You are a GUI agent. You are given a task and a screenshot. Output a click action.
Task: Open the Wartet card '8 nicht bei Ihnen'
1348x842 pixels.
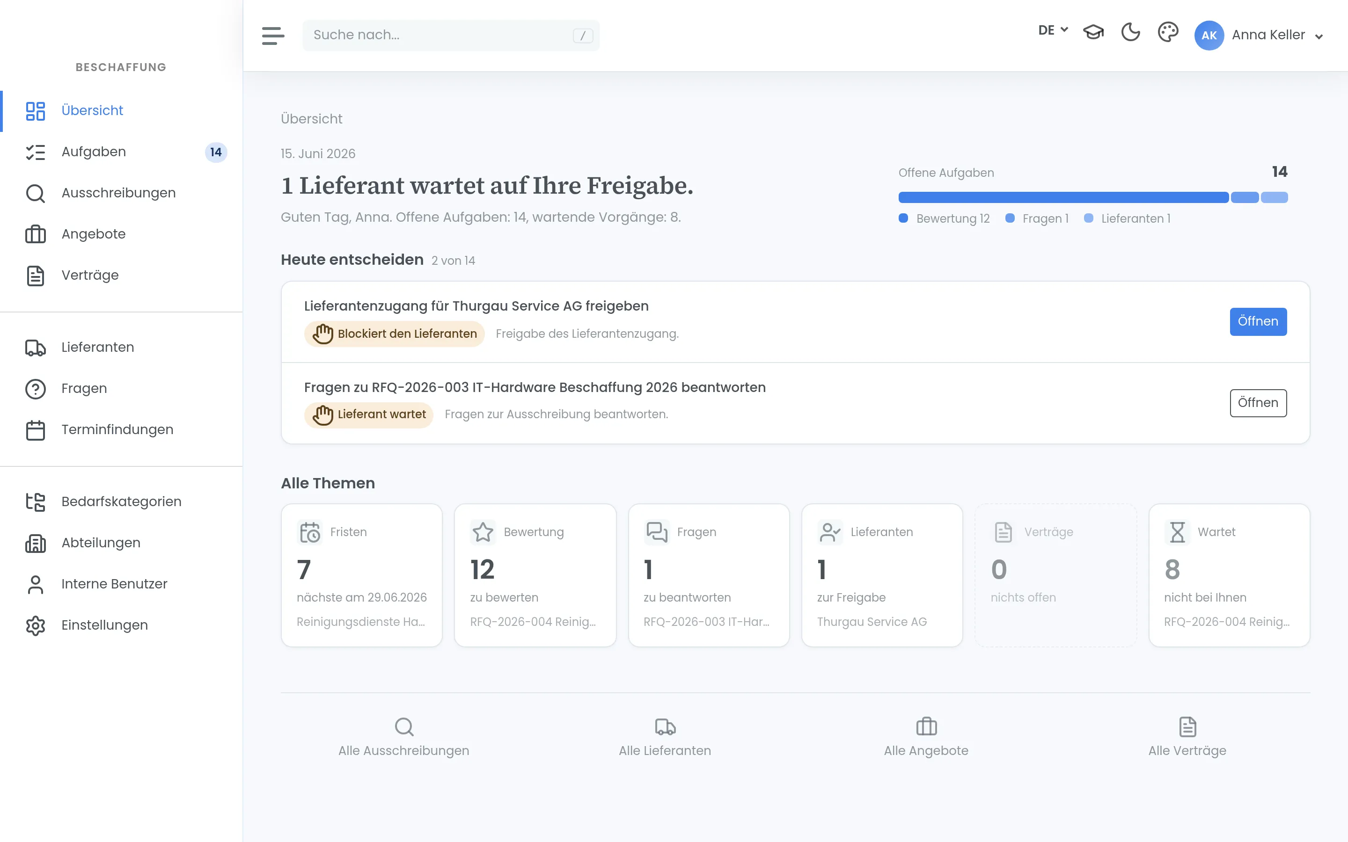click(1230, 575)
